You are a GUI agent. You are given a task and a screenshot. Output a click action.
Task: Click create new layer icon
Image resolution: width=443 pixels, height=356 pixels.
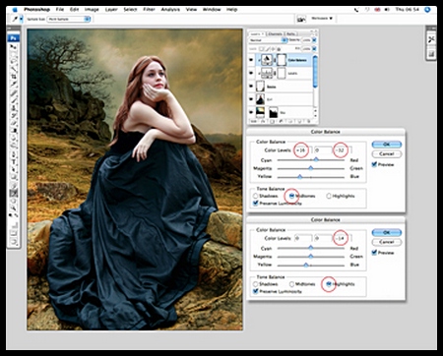[x=299, y=121]
